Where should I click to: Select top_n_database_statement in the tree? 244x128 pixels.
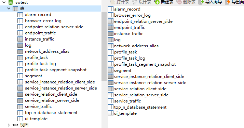51,113
